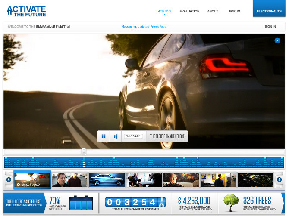Image resolution: width=289 pixels, height=216 pixels.
Task: Open the Evaluation tab
Action: click(x=189, y=11)
